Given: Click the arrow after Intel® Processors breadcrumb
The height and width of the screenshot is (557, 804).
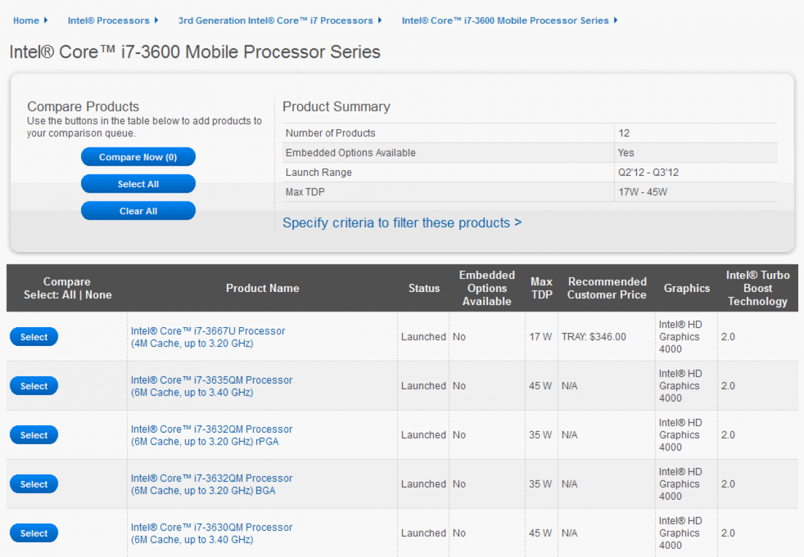Looking at the screenshot, I should pyautogui.click(x=156, y=20).
